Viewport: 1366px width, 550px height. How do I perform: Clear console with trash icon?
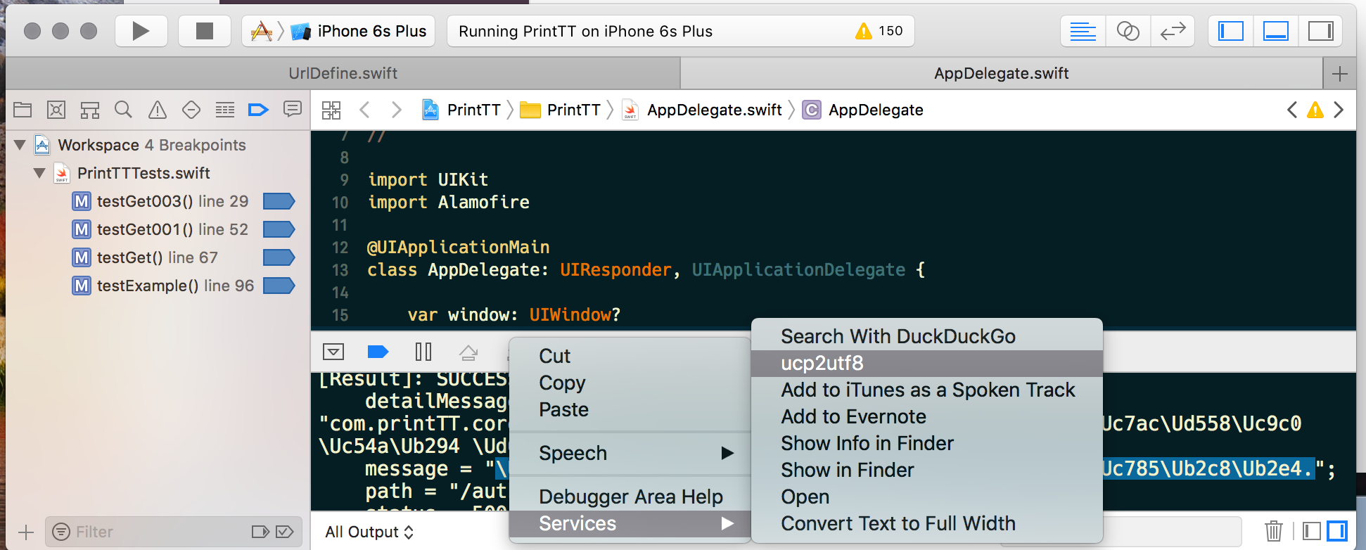click(x=1273, y=531)
